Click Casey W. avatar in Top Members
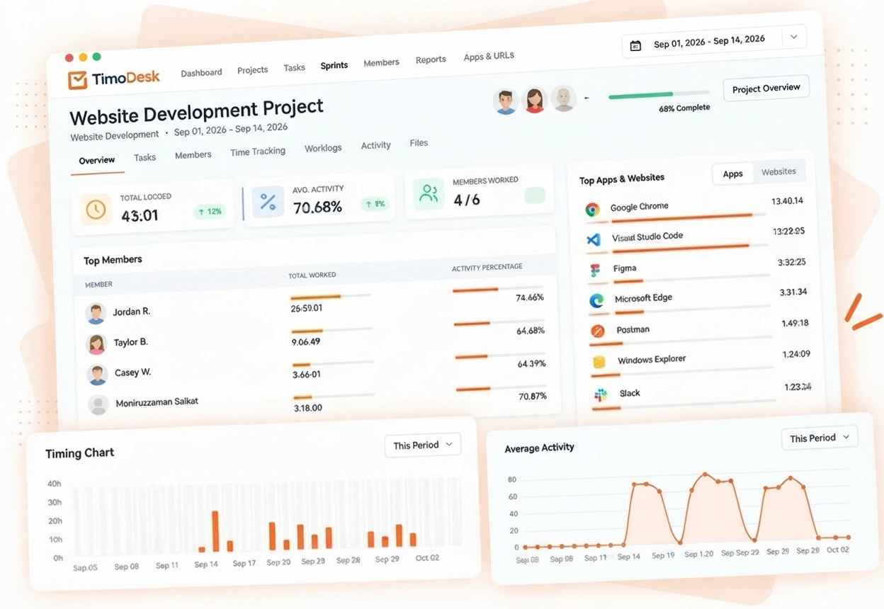The image size is (884, 609). [x=97, y=375]
